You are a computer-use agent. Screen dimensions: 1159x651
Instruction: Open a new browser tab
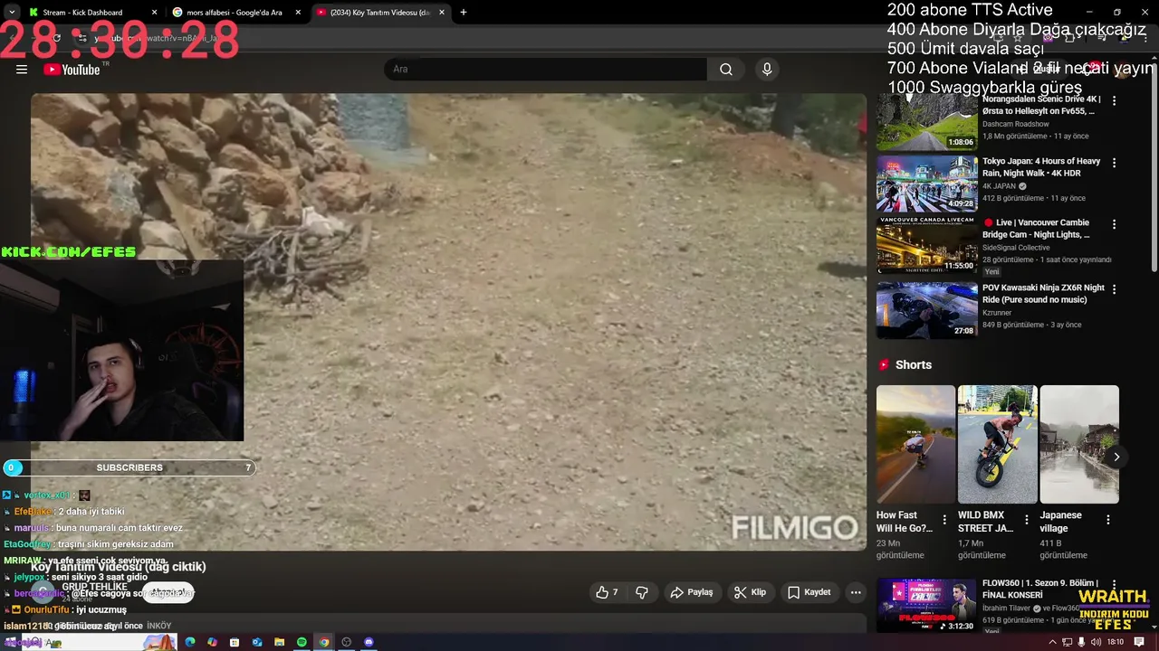coord(464,13)
